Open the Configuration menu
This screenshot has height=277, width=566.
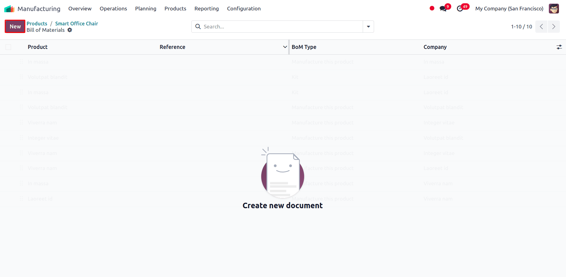(x=244, y=8)
